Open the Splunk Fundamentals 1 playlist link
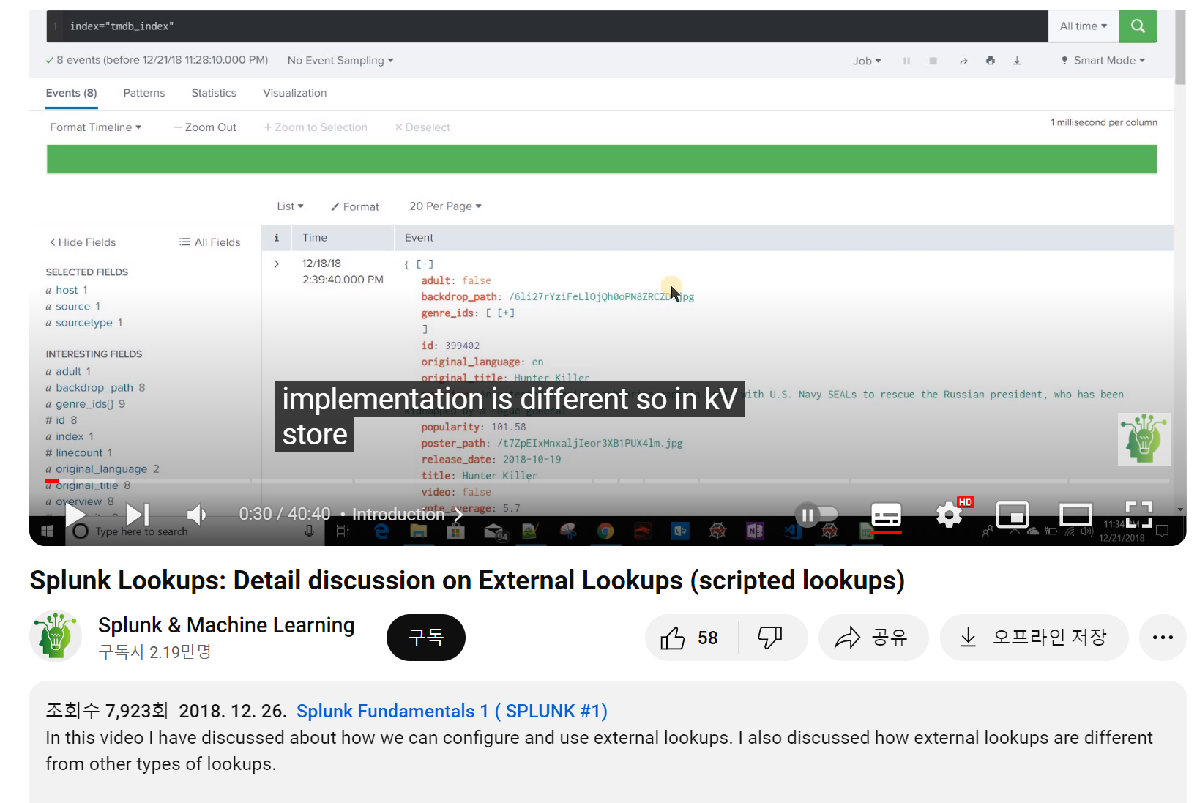 pos(452,711)
